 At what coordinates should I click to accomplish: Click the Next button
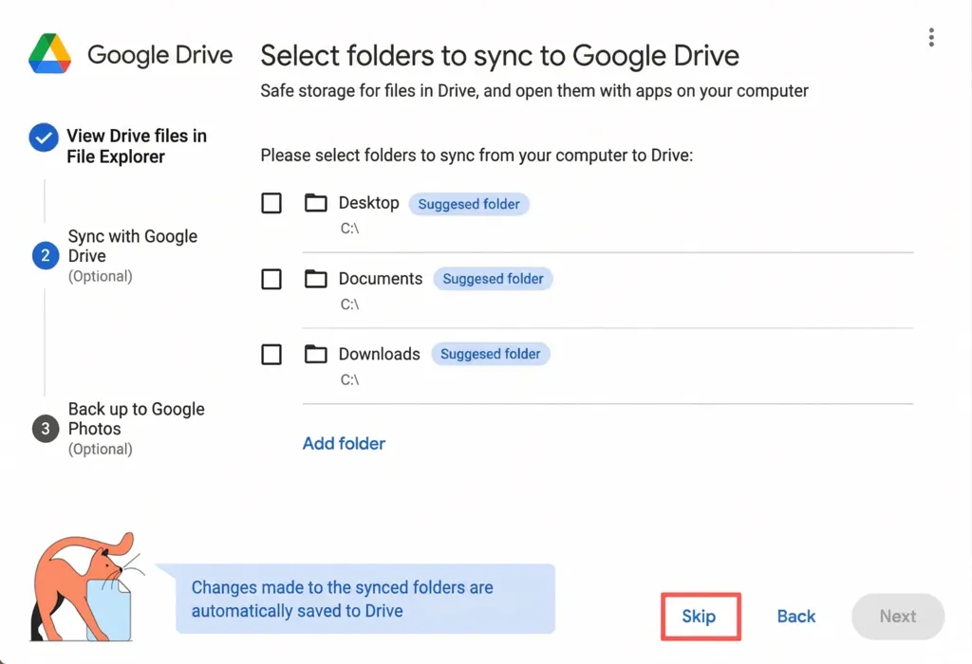coord(897,617)
